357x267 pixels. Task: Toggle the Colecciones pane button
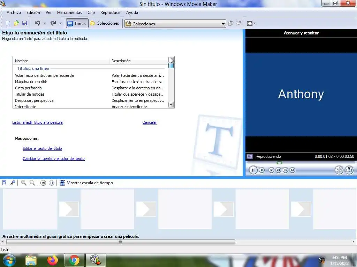click(x=105, y=23)
